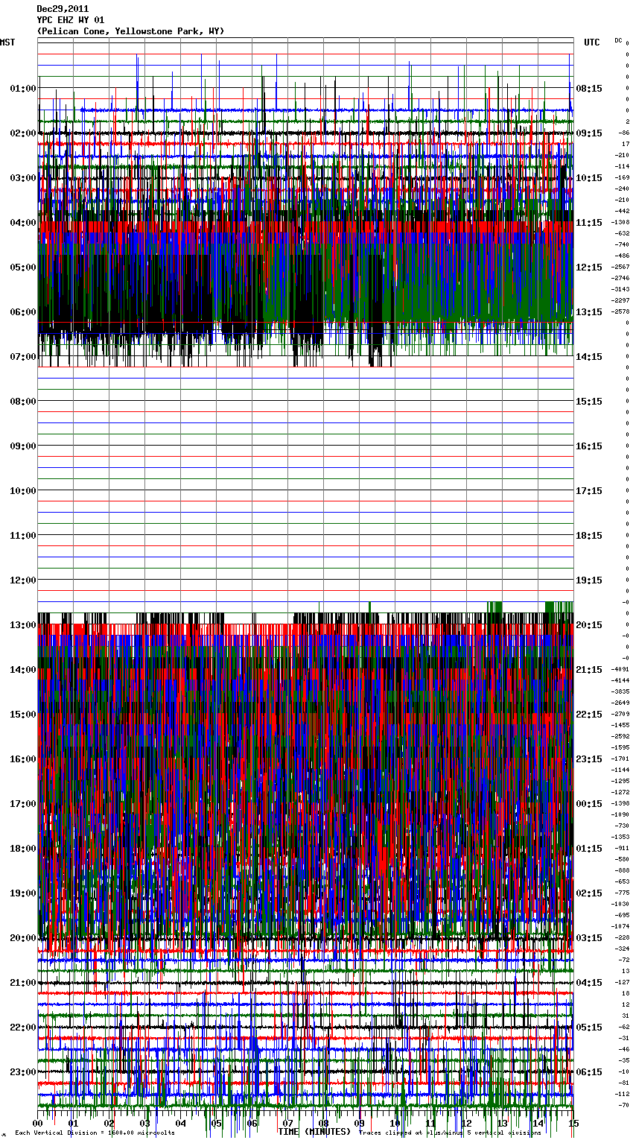633x1143 pixels.
Task: Select the 23:00 MST time marker
Action: click(22, 1072)
